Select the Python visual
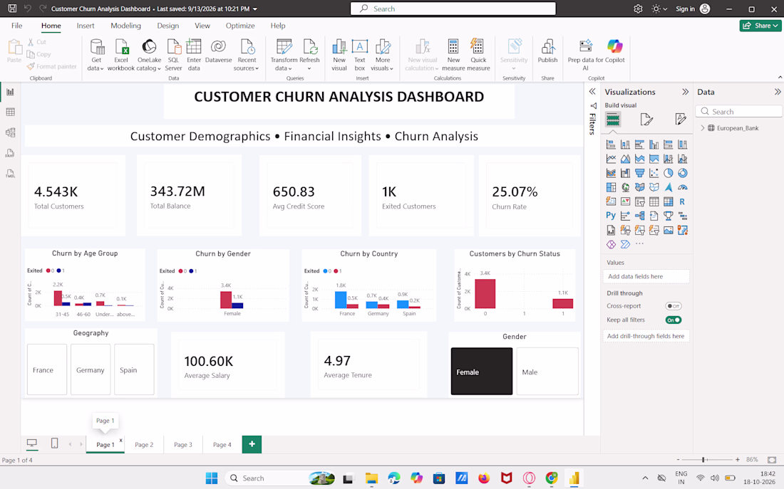The height and width of the screenshot is (489, 784). [611, 216]
